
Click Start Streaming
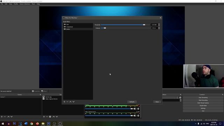tap(203, 98)
